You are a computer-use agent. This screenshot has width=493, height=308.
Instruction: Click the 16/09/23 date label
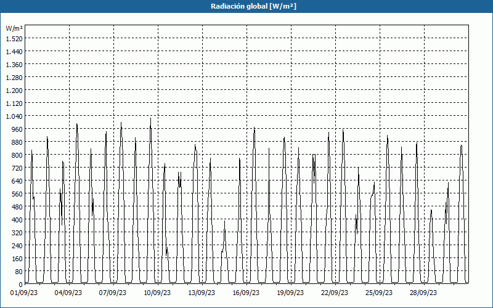coord(246,293)
